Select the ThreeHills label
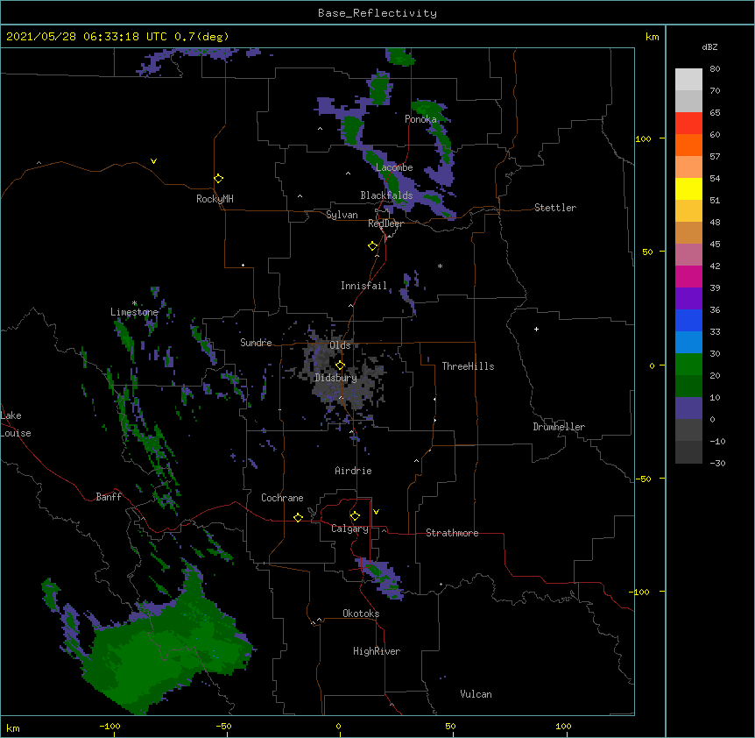The width and height of the screenshot is (755, 738). tap(468, 366)
